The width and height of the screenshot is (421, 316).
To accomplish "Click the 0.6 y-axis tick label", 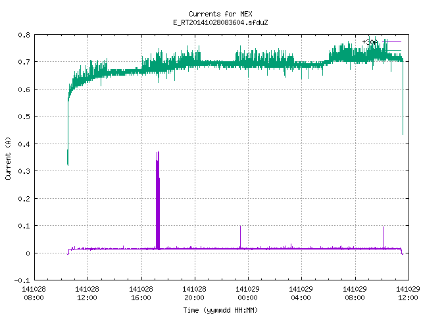I will (x=24, y=90).
